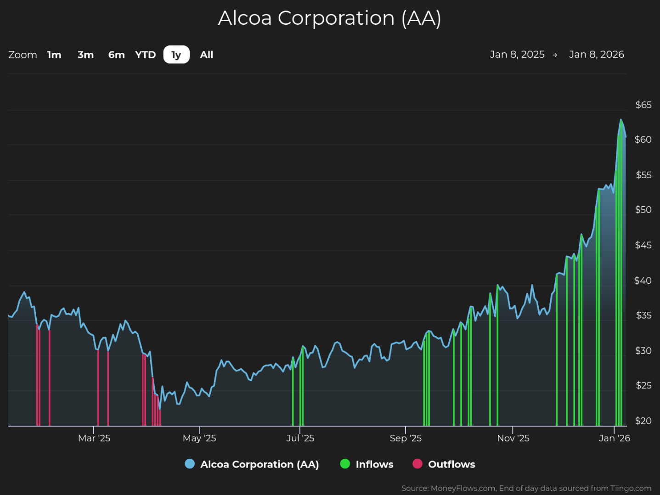This screenshot has height=495, width=660.
Task: Toggle the red Outflows legend dot
Action: [417, 464]
